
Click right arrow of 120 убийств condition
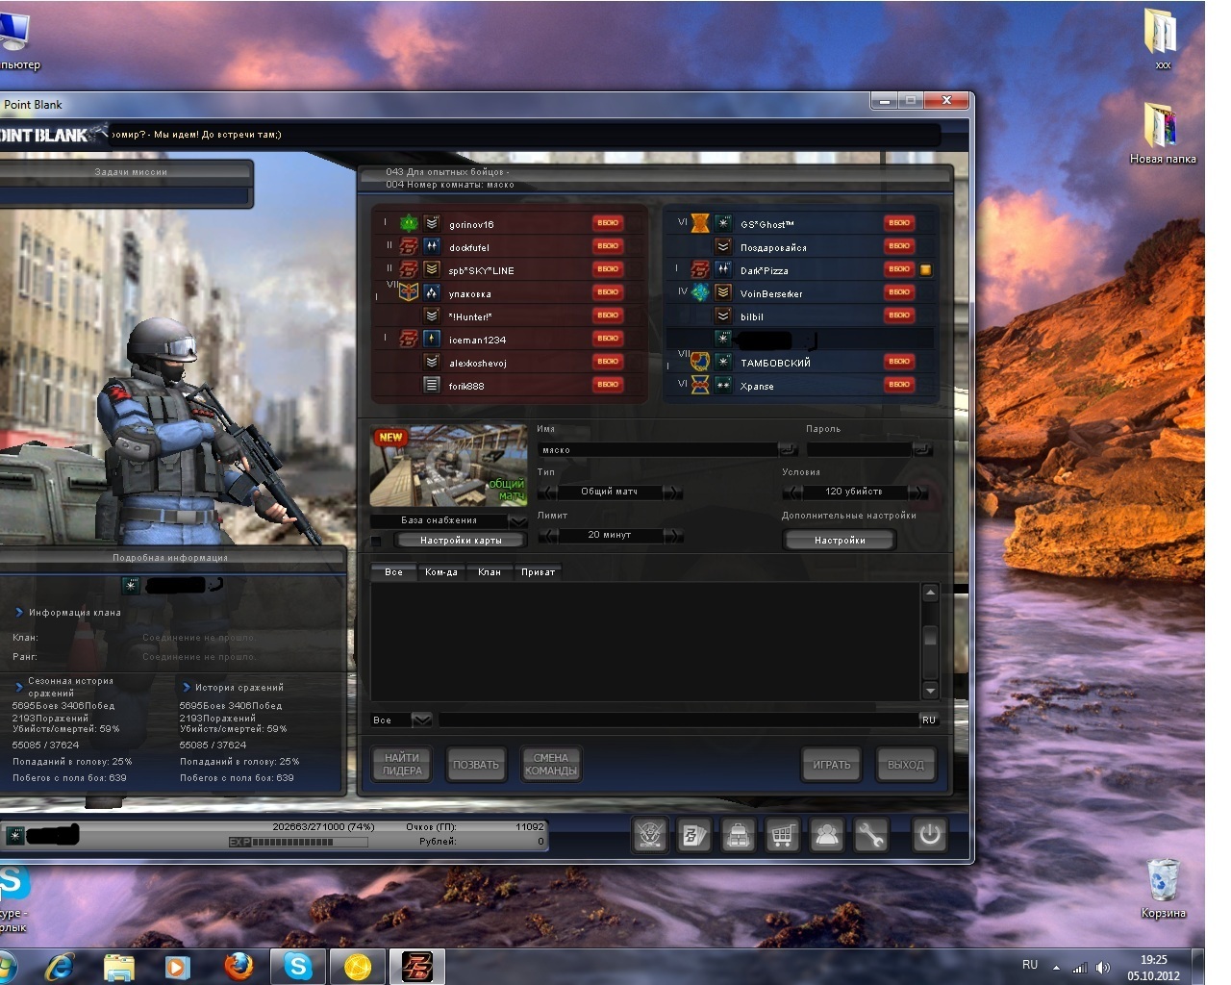coord(919,492)
